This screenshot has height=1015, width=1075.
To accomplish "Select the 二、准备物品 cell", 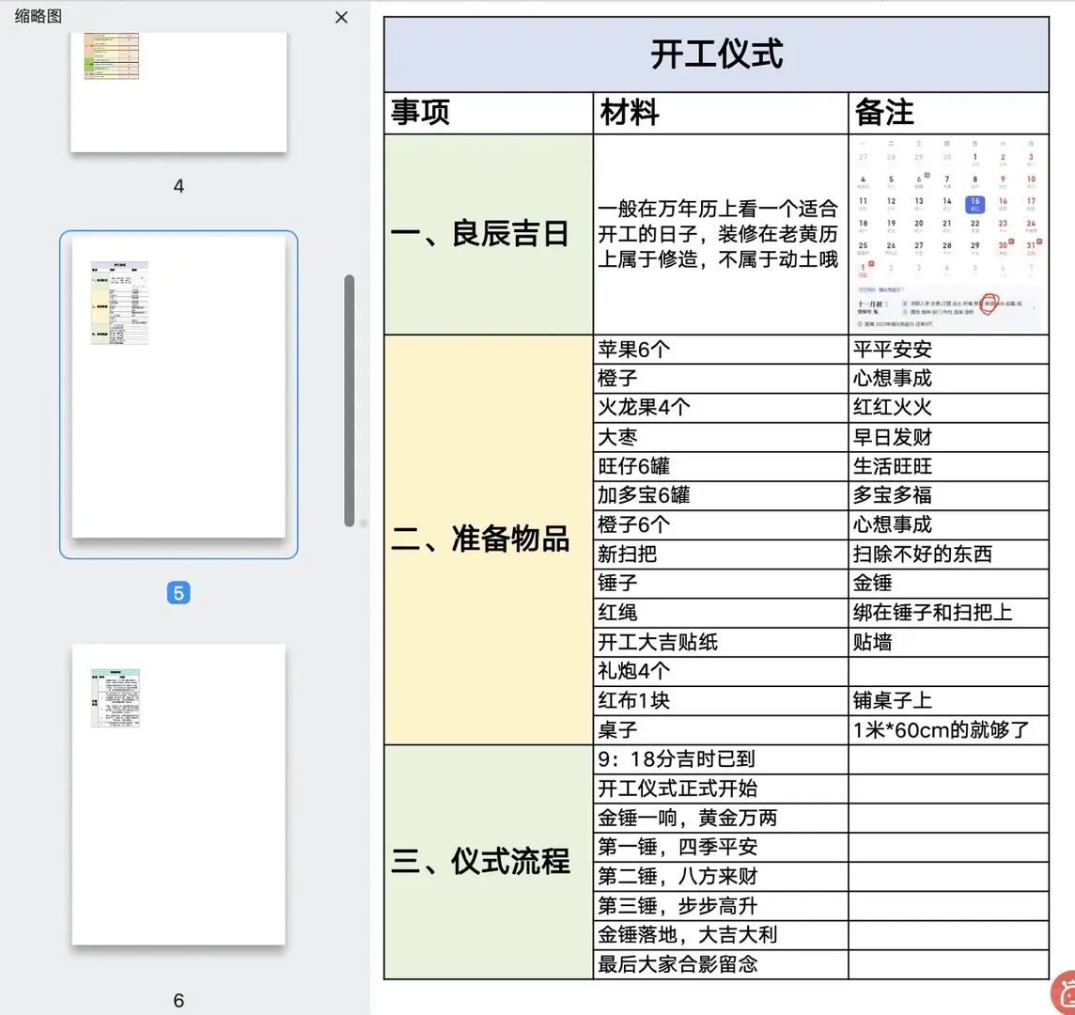I will [x=488, y=539].
